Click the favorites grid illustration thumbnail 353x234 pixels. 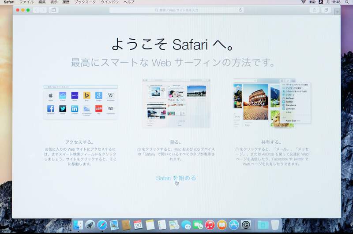pyautogui.click(x=80, y=102)
